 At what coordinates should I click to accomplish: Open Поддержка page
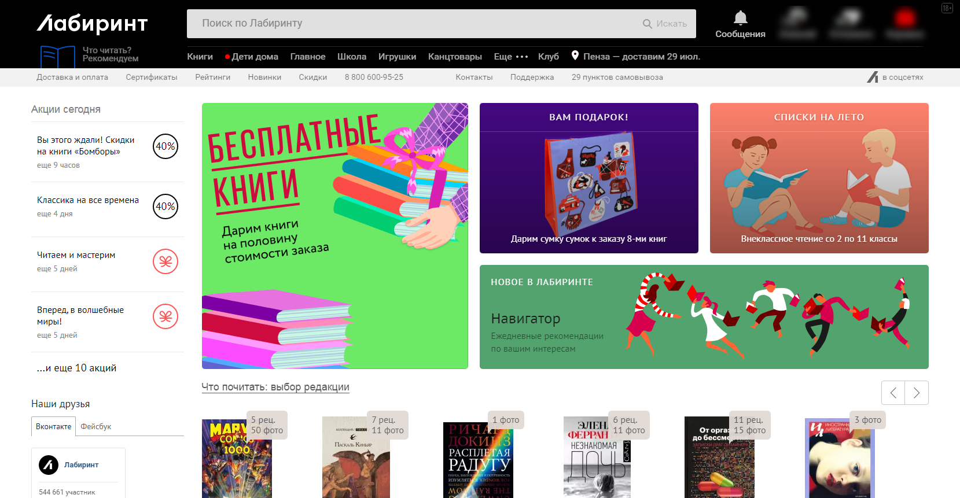coord(532,77)
